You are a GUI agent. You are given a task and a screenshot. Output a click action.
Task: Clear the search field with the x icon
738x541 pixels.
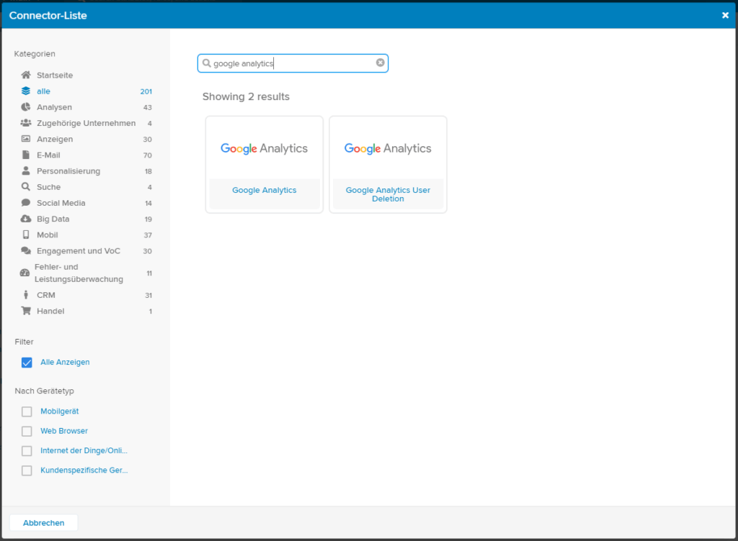pyautogui.click(x=381, y=63)
